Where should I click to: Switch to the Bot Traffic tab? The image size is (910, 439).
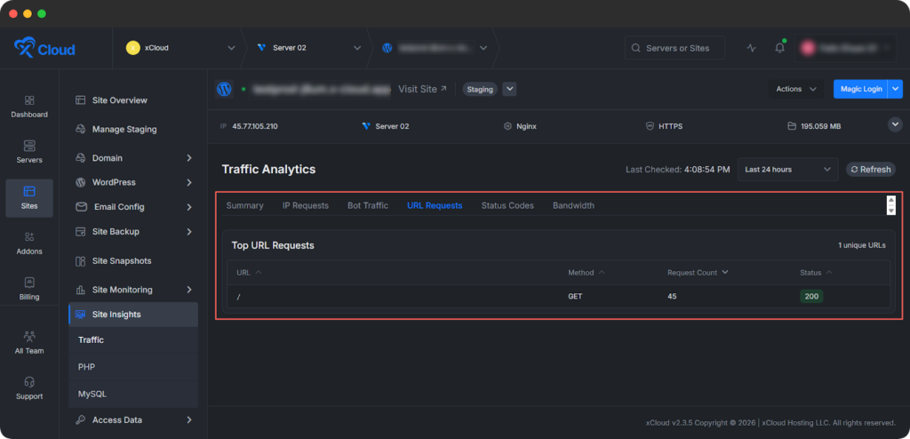click(x=367, y=205)
